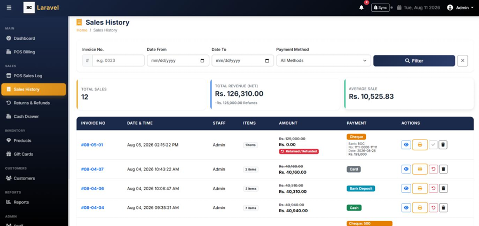Refund invoice #08-04-07
This screenshot has height=226, width=479.
(x=433, y=169)
